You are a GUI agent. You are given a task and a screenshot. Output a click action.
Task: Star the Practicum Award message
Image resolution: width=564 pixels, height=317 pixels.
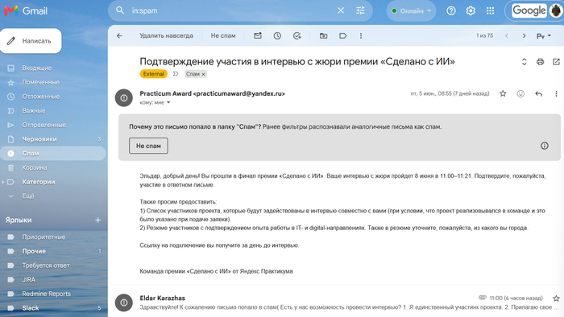(x=503, y=93)
